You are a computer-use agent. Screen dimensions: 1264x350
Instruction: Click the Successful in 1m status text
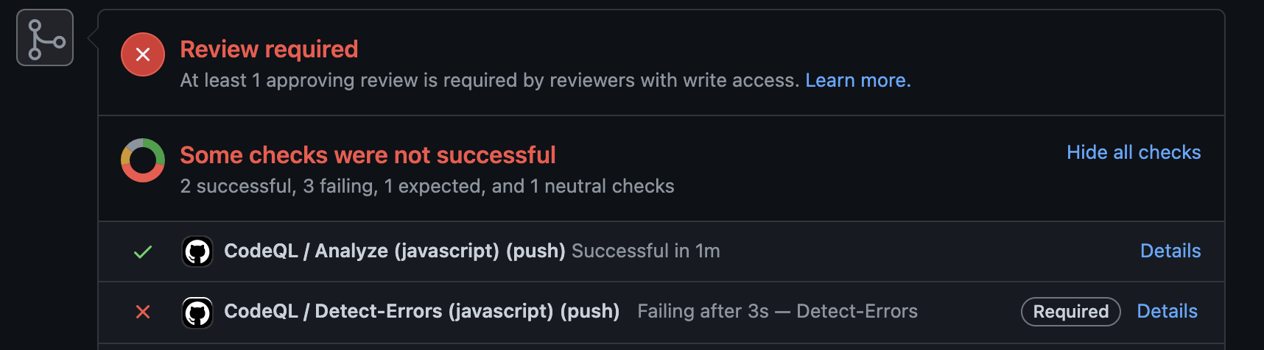pyautogui.click(x=645, y=251)
